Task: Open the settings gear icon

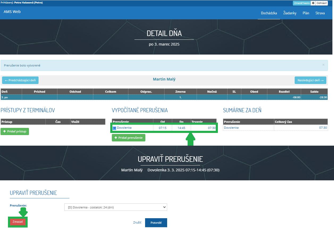Action: (x=313, y=3)
